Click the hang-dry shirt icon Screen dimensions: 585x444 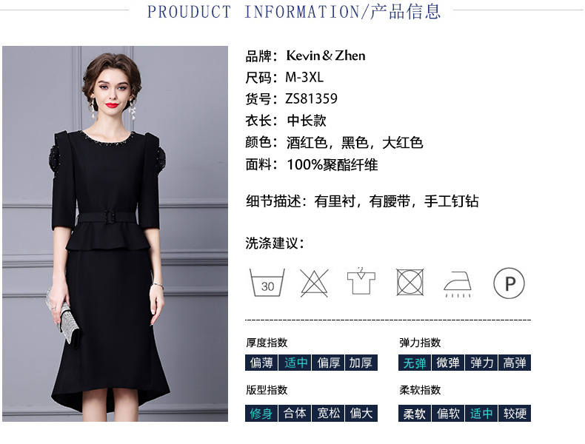coord(361,280)
